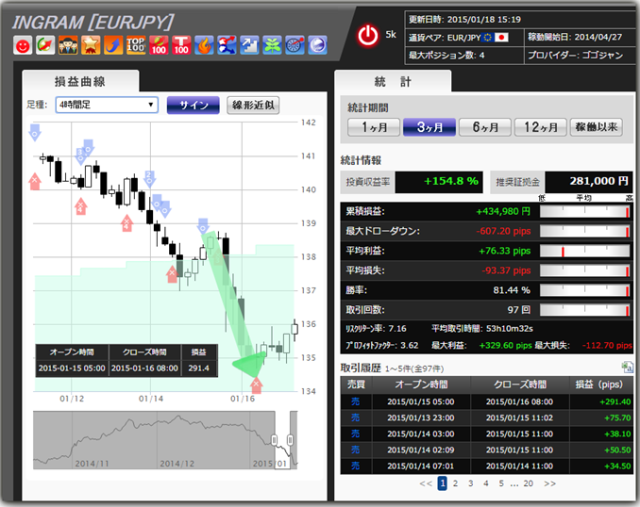Image resolution: width=640 pixels, height=507 pixels.
Task: Click the Japan flag icon
Action: (x=501, y=38)
